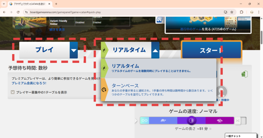Click the green players group icon
This screenshot has width=263, height=138.
click(245, 74)
